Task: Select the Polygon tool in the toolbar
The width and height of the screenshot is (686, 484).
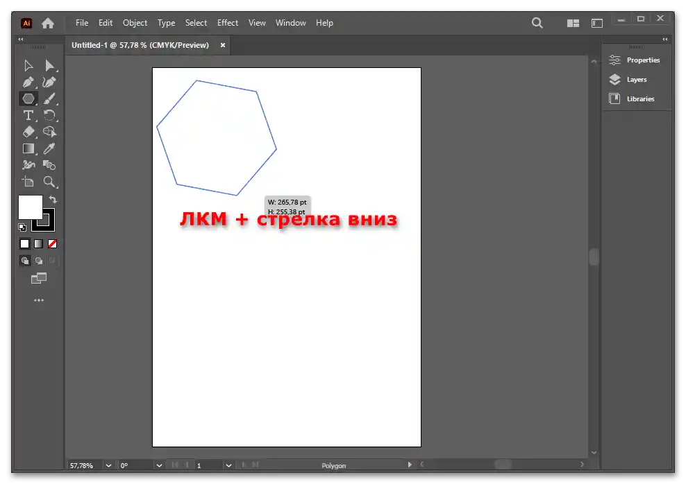Action: tap(28, 98)
